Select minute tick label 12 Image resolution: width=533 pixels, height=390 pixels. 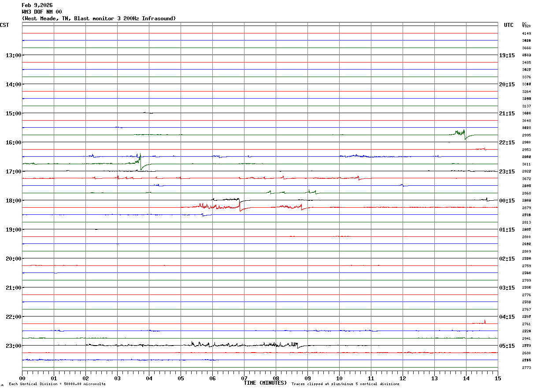pyautogui.click(x=403, y=379)
